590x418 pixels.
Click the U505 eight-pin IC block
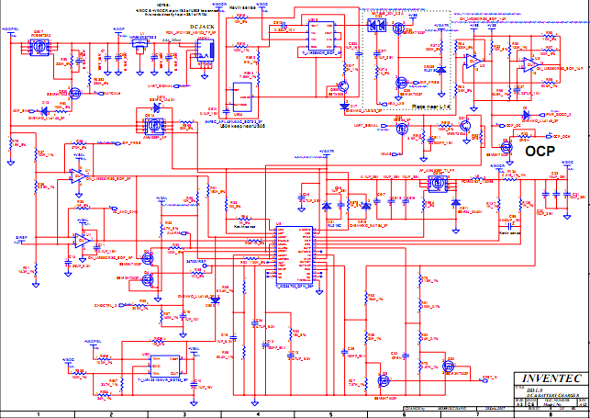(x=317, y=37)
